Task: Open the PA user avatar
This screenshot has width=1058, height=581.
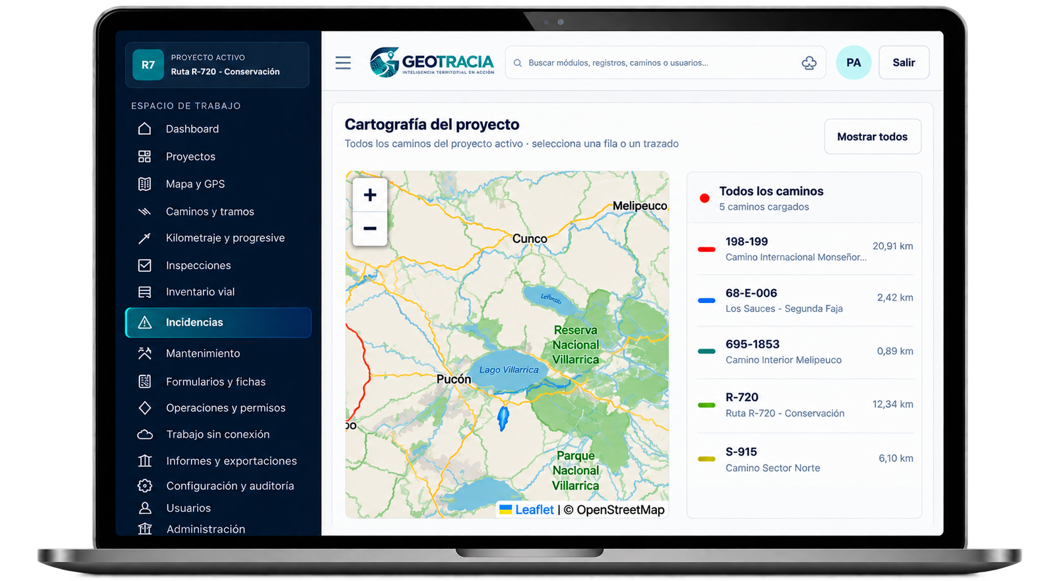Action: click(853, 62)
